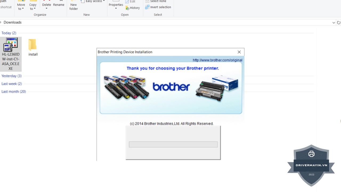Click the Select none option
The height and width of the screenshot is (192, 341).
pos(156,1)
